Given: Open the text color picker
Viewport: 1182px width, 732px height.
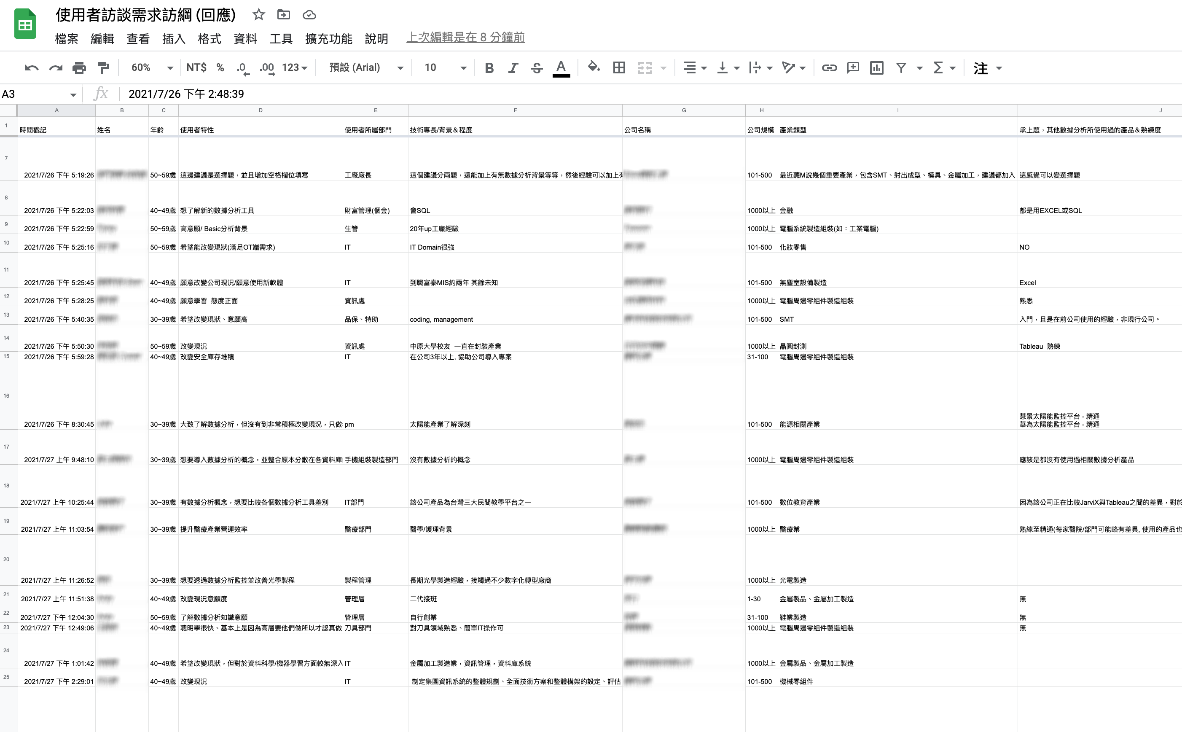Looking at the screenshot, I should click(561, 68).
